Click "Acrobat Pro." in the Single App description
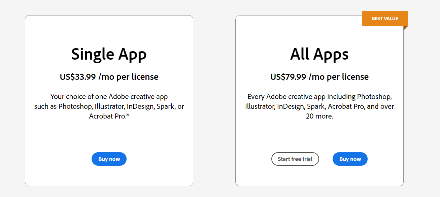Screen dimensions: 440x197 (107, 116)
